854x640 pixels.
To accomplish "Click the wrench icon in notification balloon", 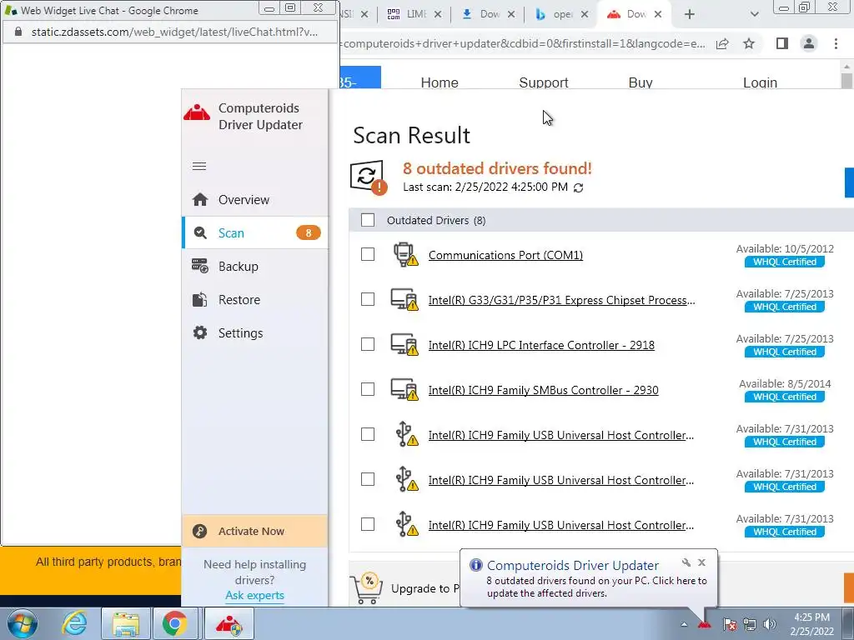I will pos(686,562).
